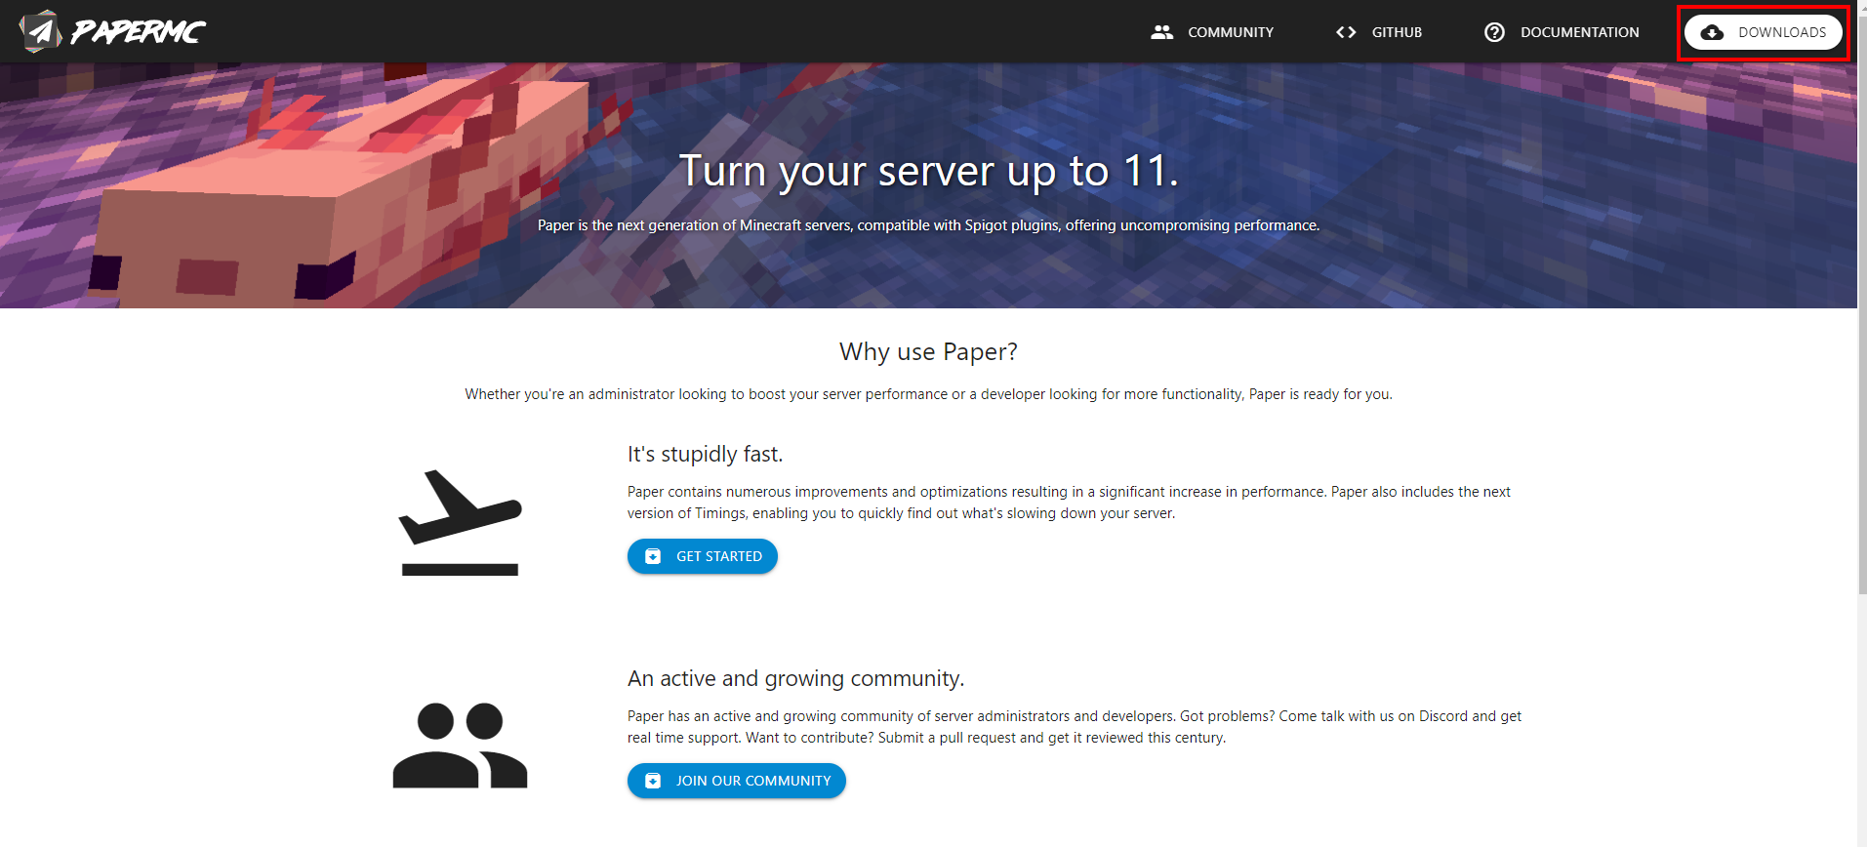This screenshot has width=1867, height=847.
Task: Click the 'Turn your server up to 11.' headline
Action: tap(928, 171)
